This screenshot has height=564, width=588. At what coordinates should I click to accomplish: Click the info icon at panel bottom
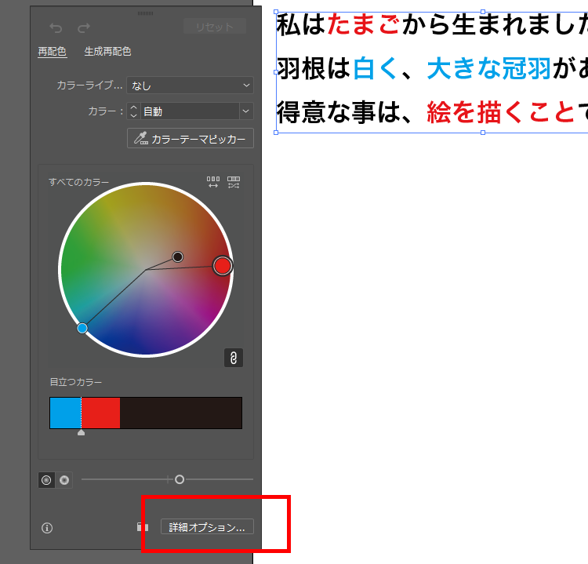point(47,528)
